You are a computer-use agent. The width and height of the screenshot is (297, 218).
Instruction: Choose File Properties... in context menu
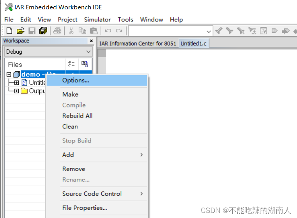97,208
